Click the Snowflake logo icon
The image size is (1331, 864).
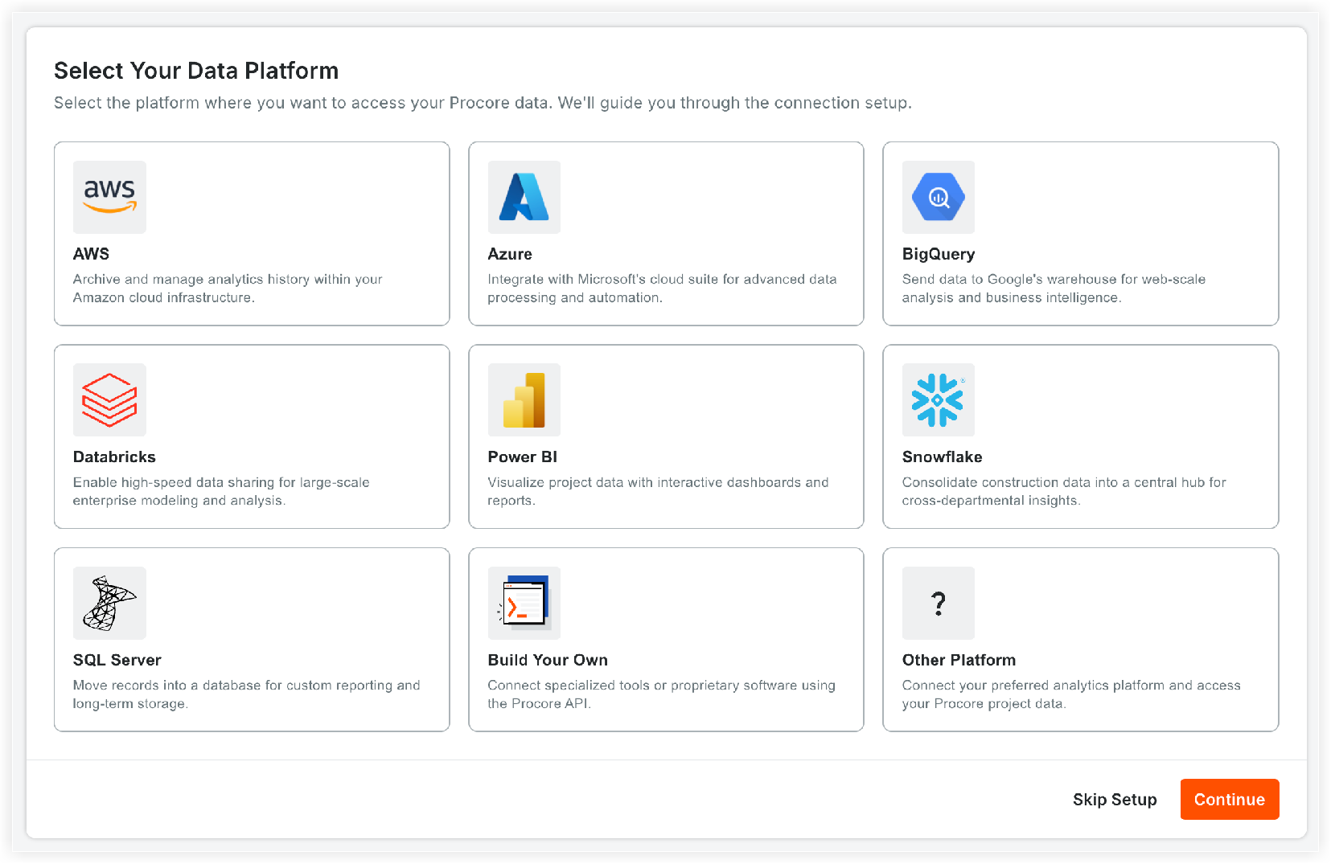pyautogui.click(x=938, y=399)
